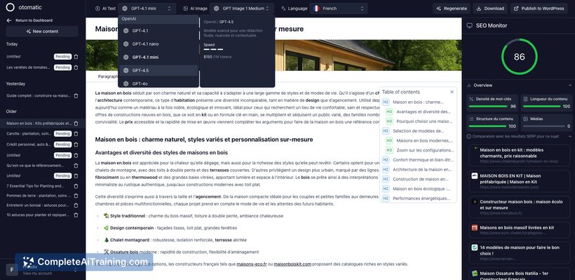This screenshot has height=280, width=575.
Task: Click Publish to WordPress button
Action: 539,8
